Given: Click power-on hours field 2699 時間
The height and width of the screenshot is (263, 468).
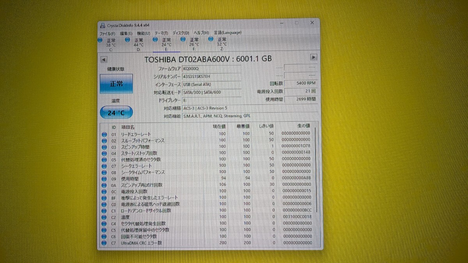Looking at the screenshot, I should click(x=301, y=99).
